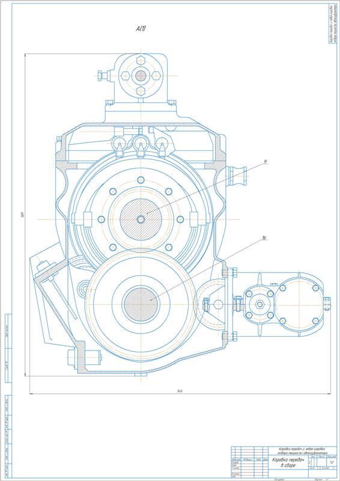The width and height of the screenshot is (340, 481).
Task: Click the bolt at lower-left housing corner
Action: pos(84,357)
